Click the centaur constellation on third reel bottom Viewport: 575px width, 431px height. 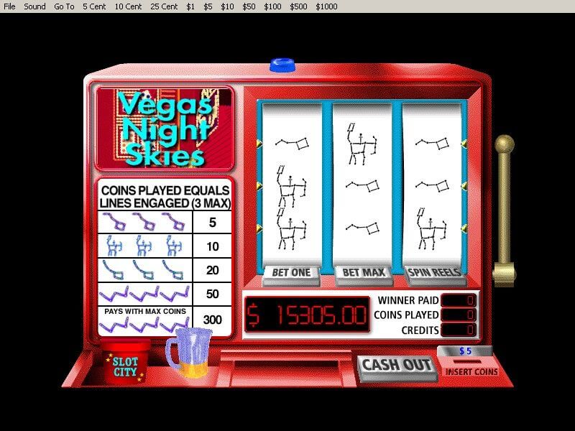click(432, 229)
